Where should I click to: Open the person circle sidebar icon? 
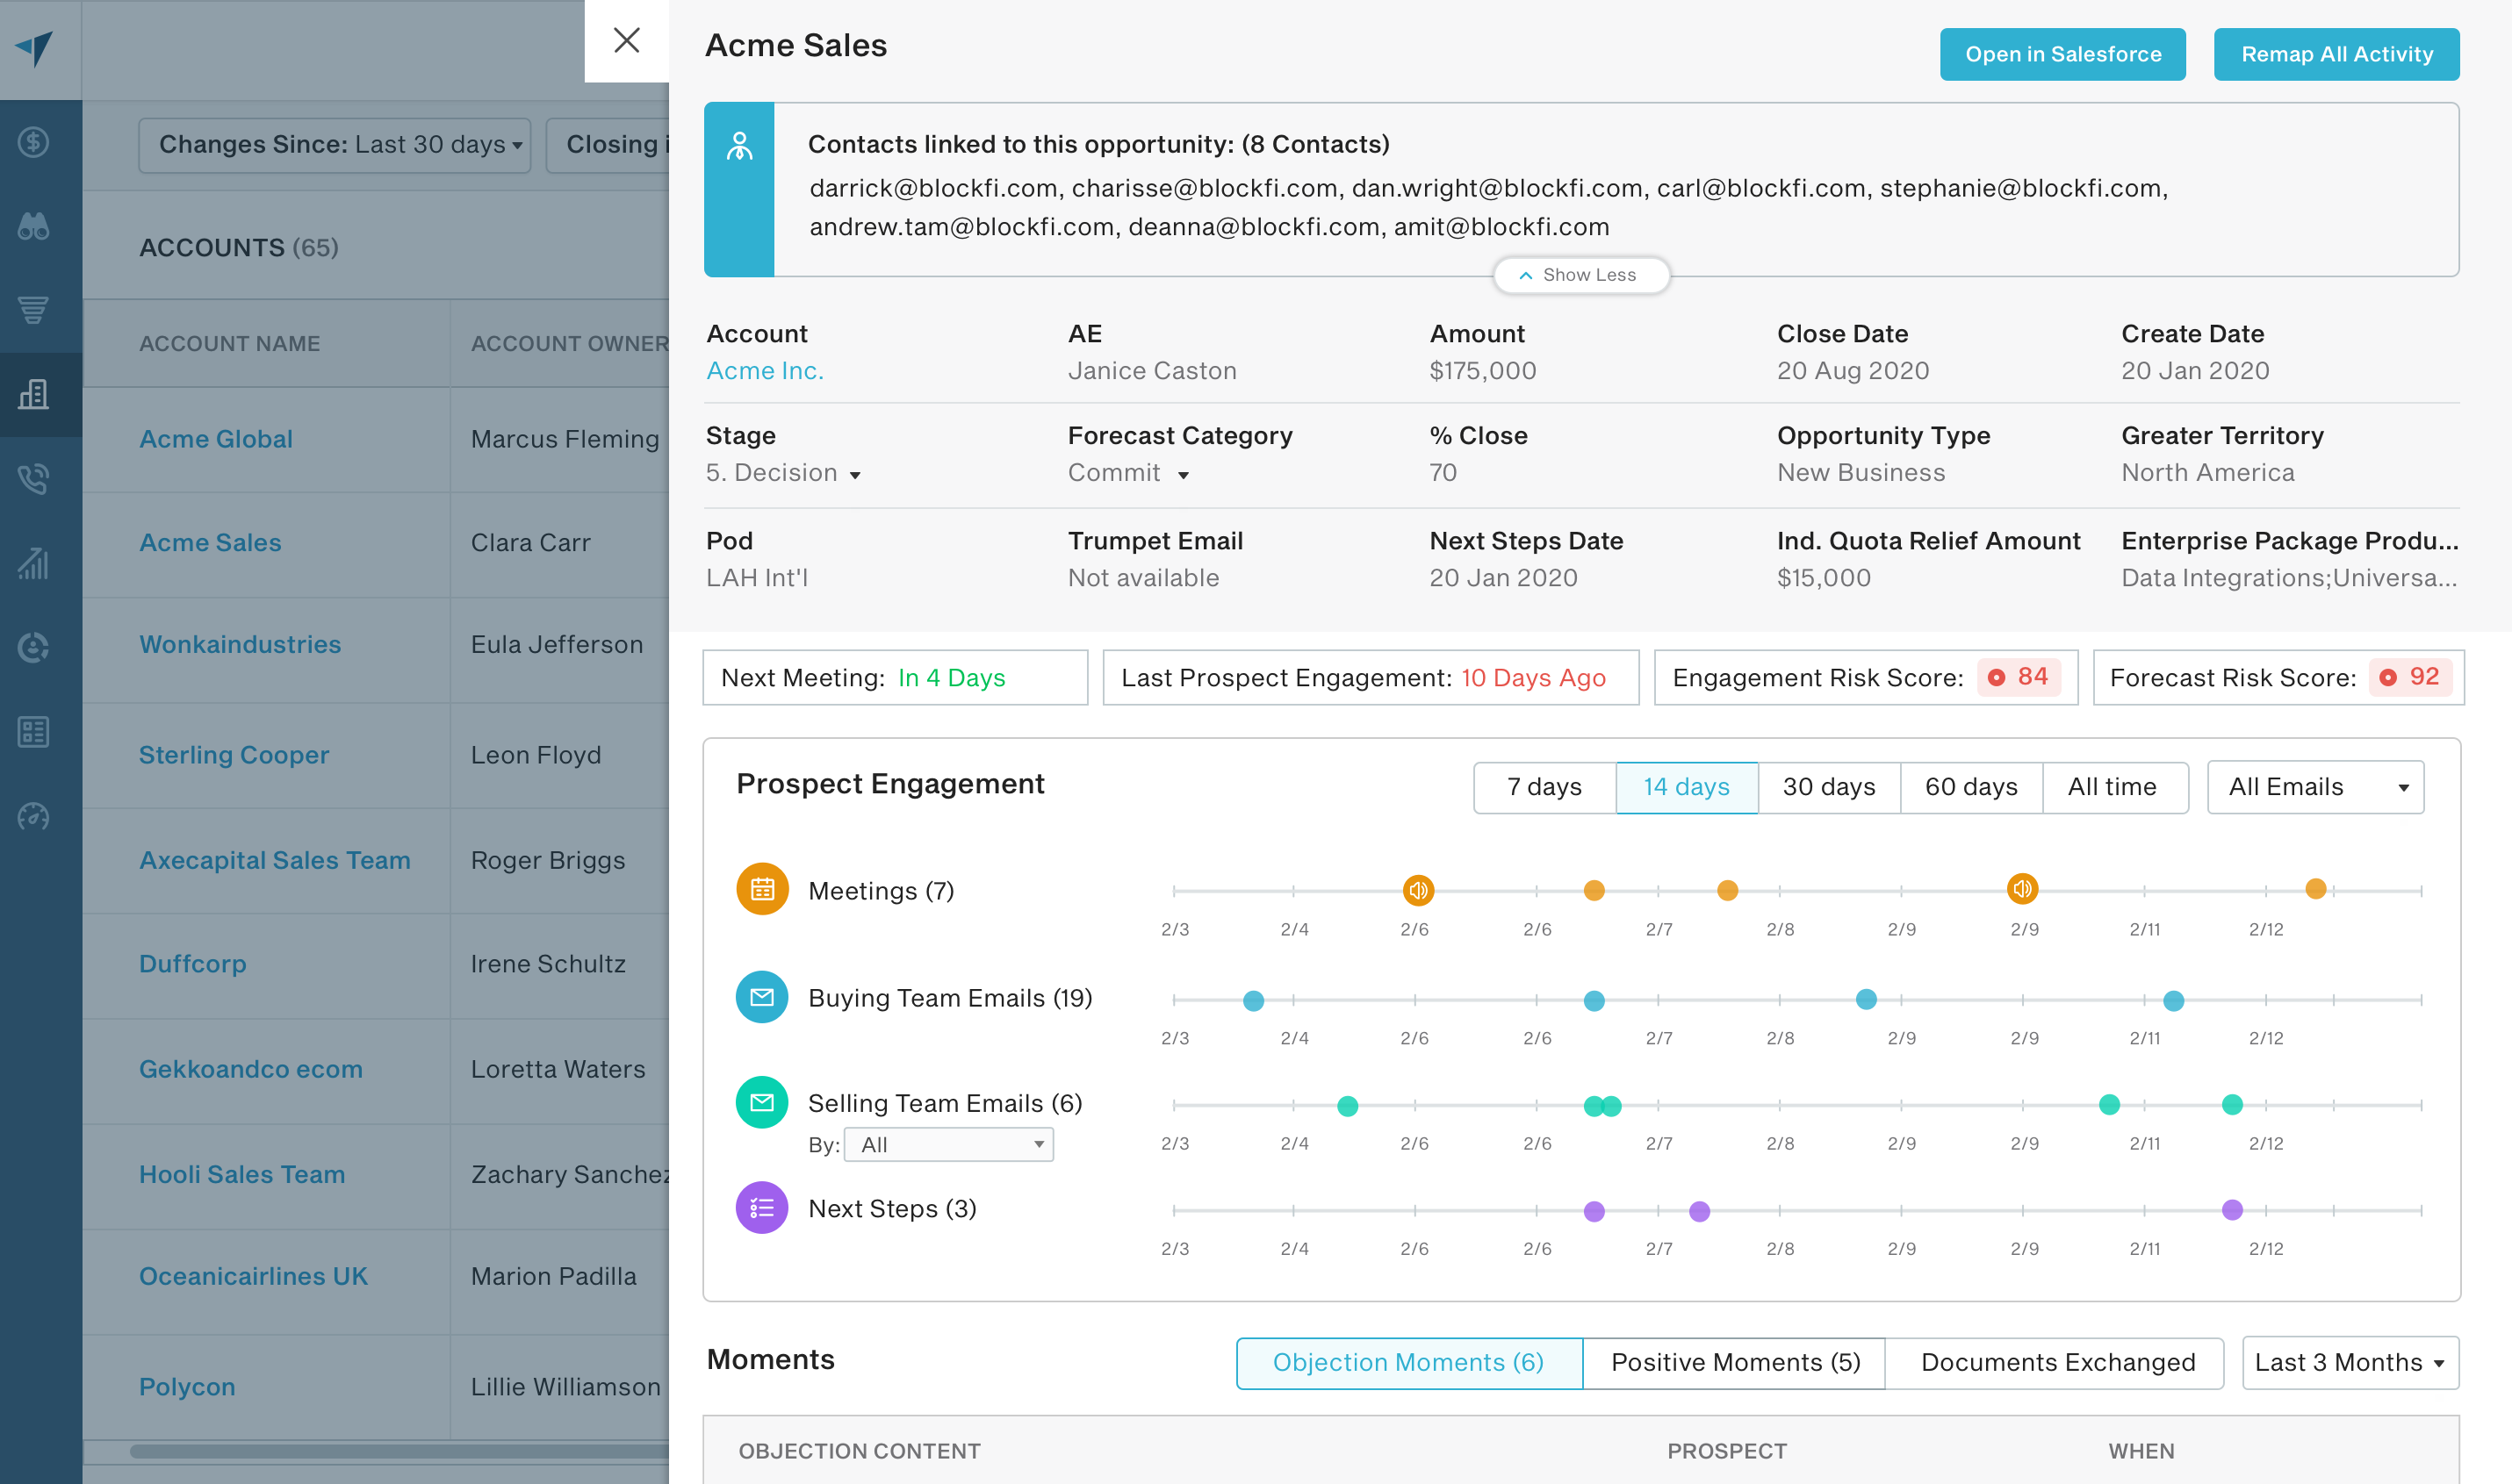[x=34, y=648]
